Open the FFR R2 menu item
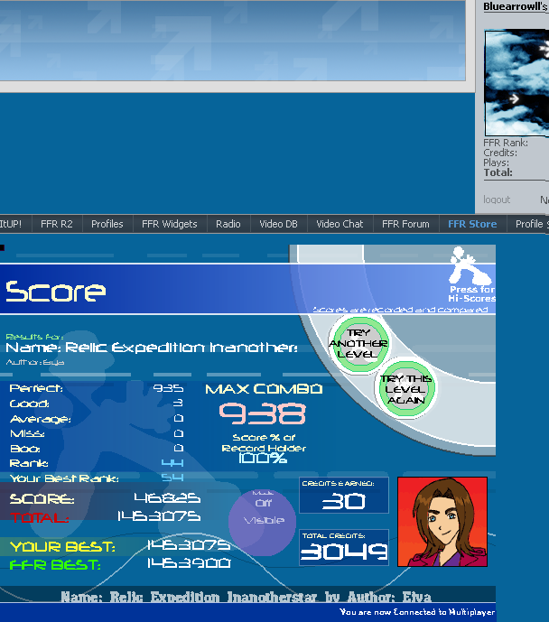This screenshot has width=549, height=622. click(56, 224)
